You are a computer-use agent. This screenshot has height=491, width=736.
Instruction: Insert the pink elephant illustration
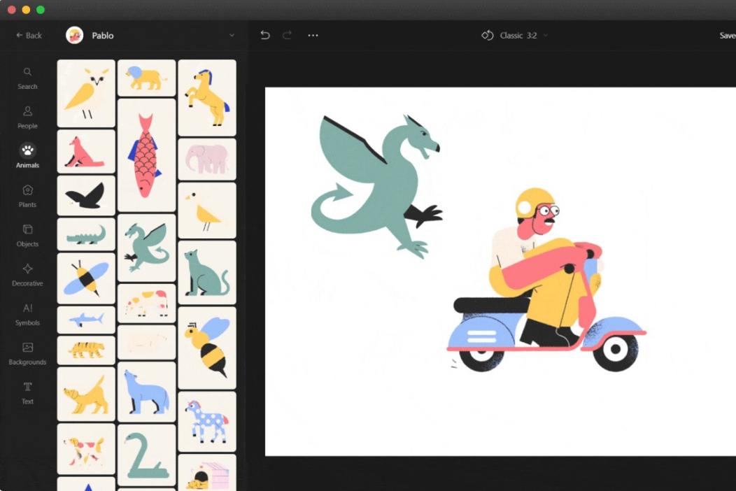(206, 158)
